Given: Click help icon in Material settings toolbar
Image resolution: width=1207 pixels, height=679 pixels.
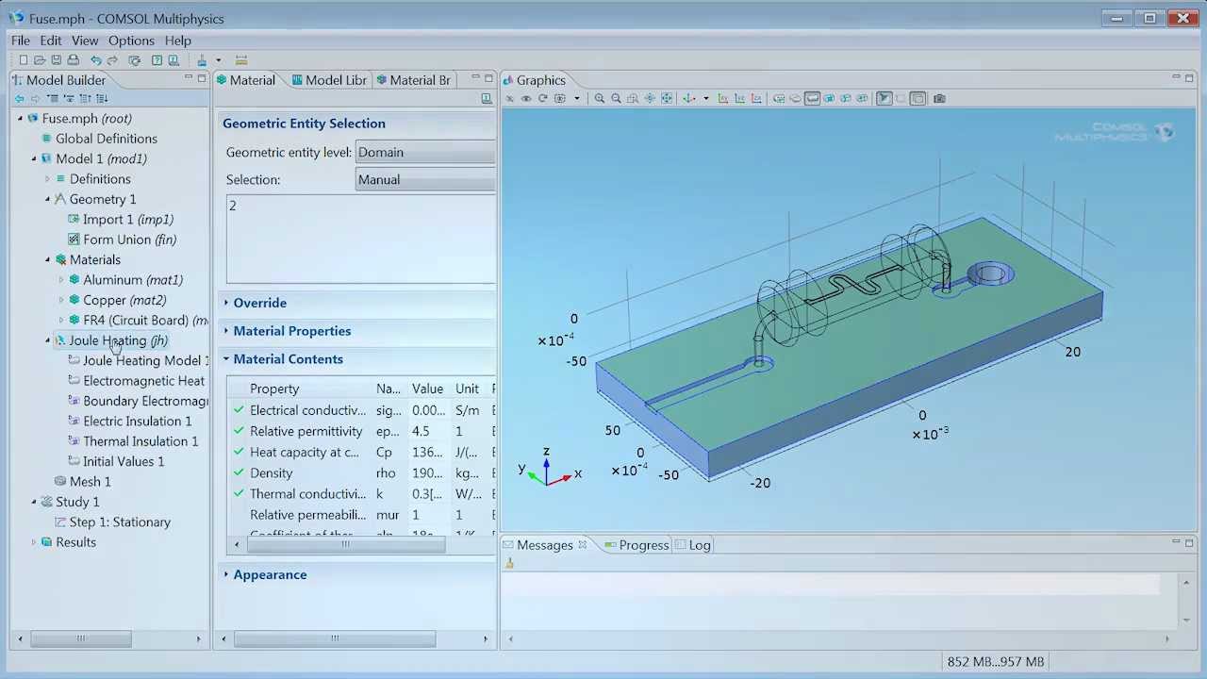Looking at the screenshot, I should pos(487,98).
